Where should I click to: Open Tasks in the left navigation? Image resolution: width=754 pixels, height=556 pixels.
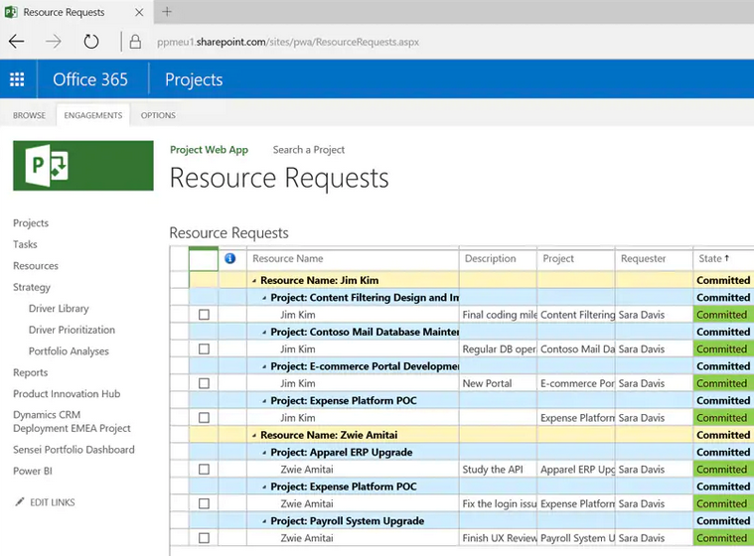pos(25,244)
